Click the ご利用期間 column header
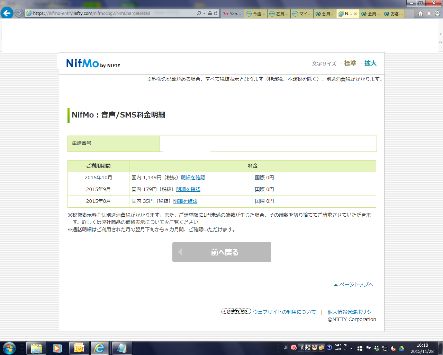The image size is (443, 355). pos(99,166)
